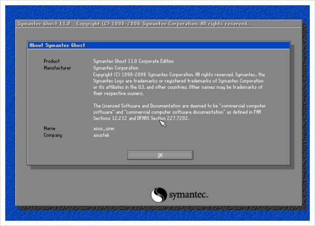
Task: Click the Name label
Action: pyautogui.click(x=49, y=128)
